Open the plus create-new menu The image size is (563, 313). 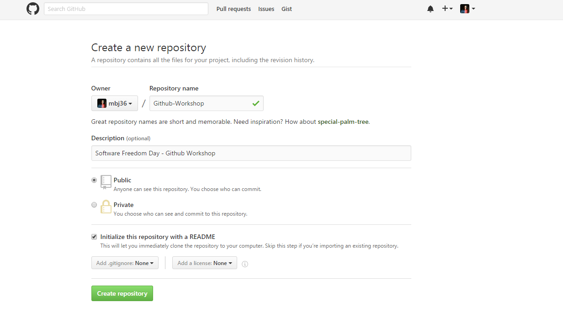tap(447, 9)
